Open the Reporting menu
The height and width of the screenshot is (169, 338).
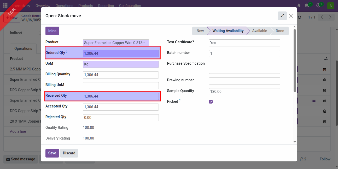[106, 6]
